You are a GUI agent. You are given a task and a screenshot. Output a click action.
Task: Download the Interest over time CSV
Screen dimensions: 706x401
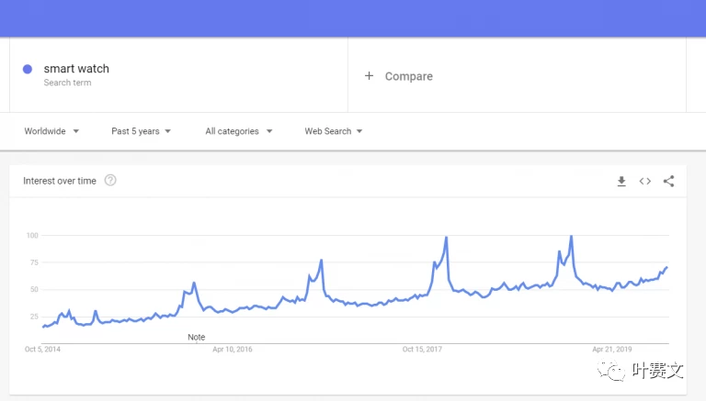point(621,182)
